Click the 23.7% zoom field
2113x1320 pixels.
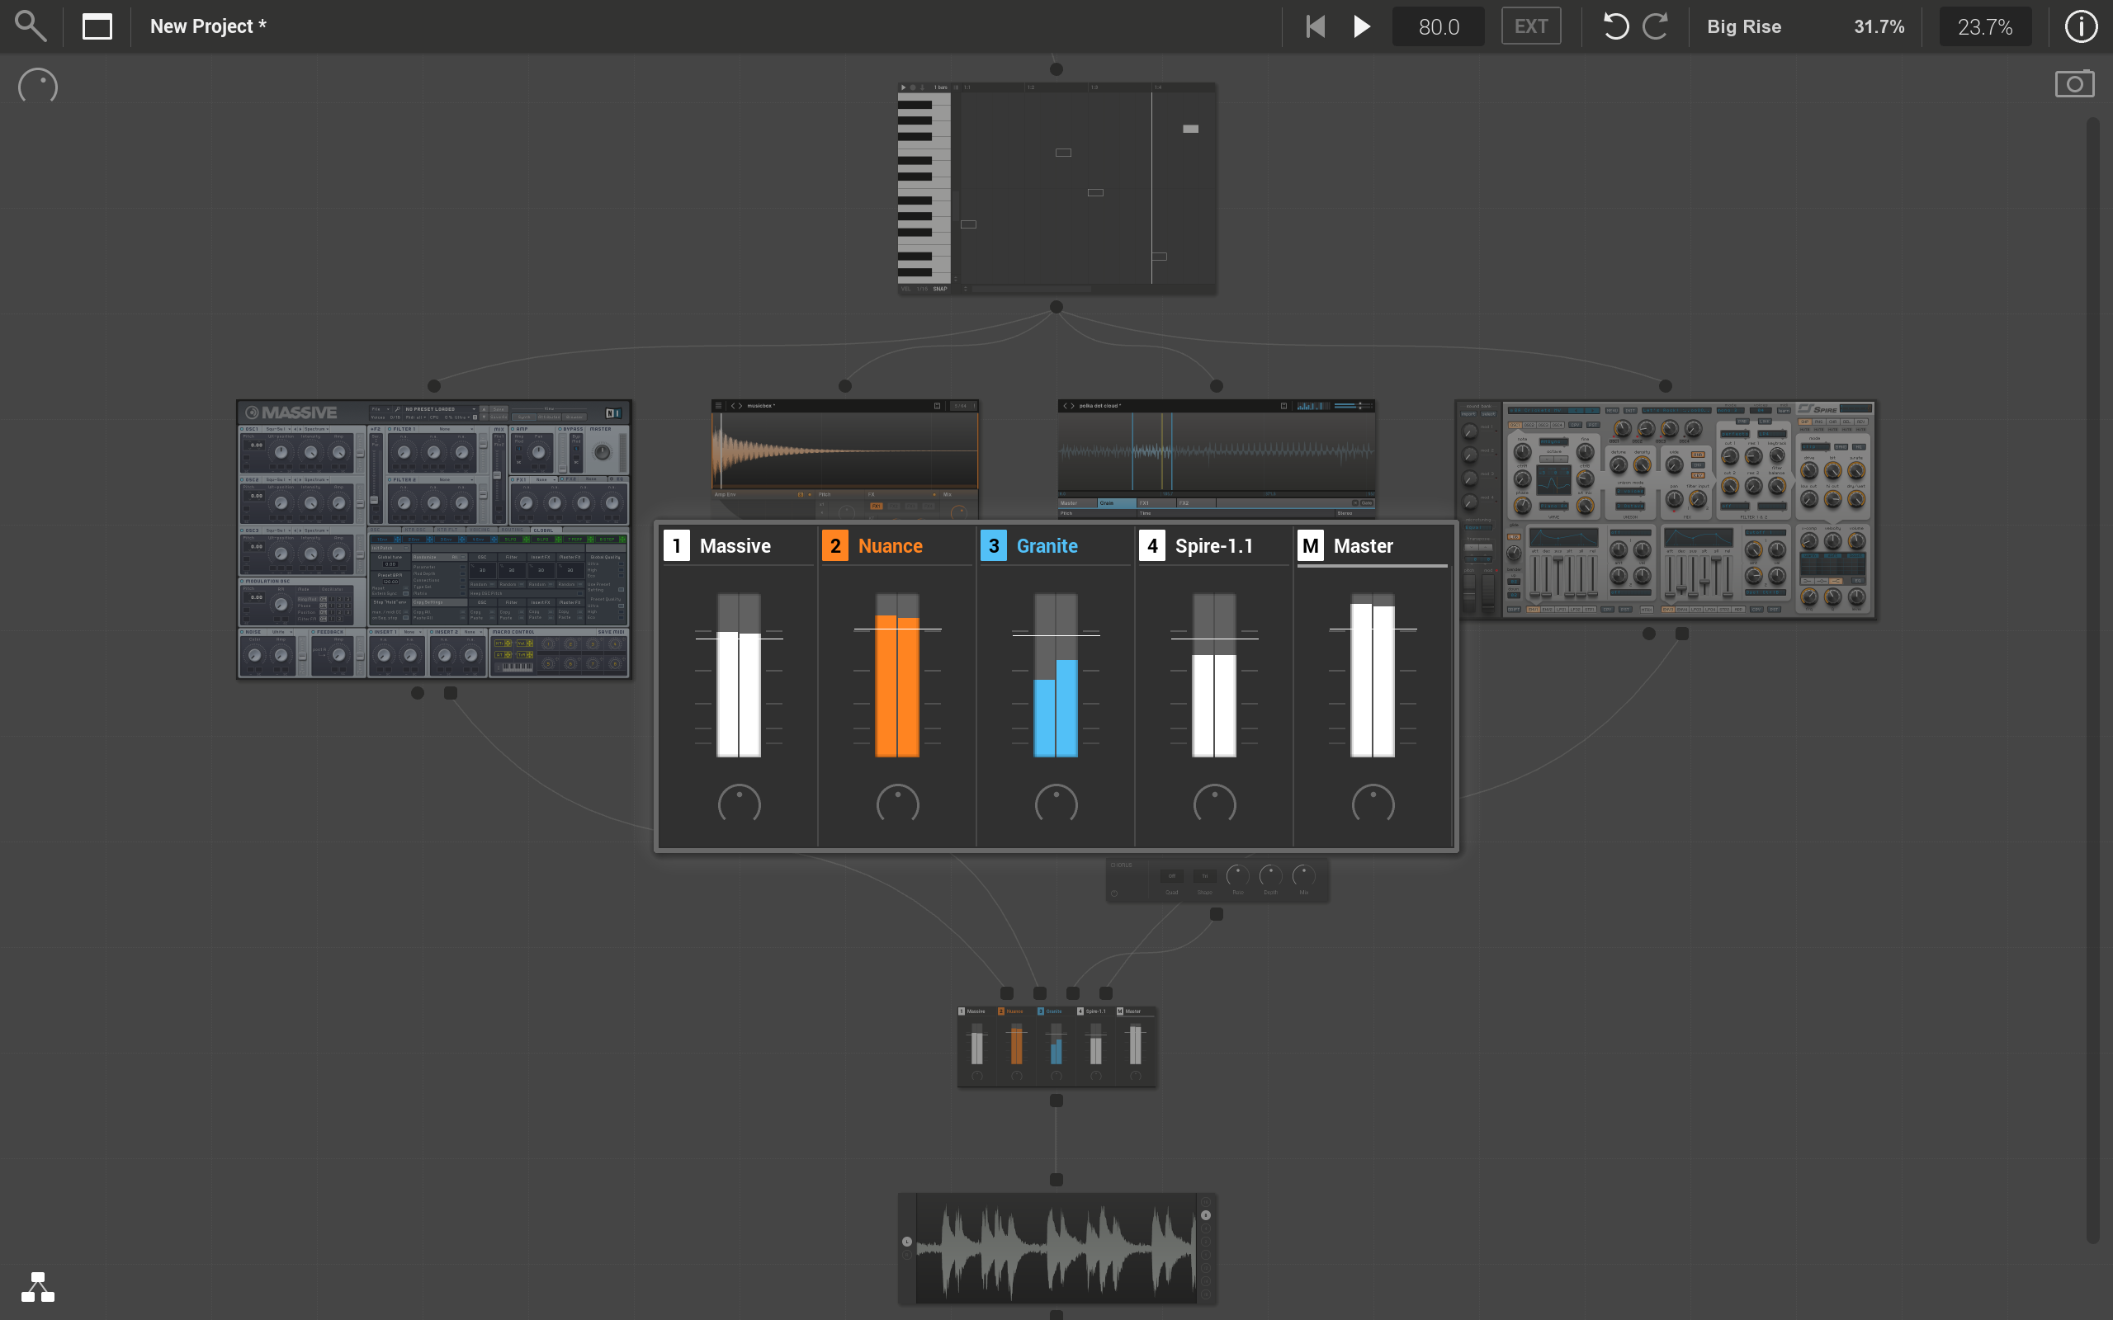click(x=1984, y=26)
